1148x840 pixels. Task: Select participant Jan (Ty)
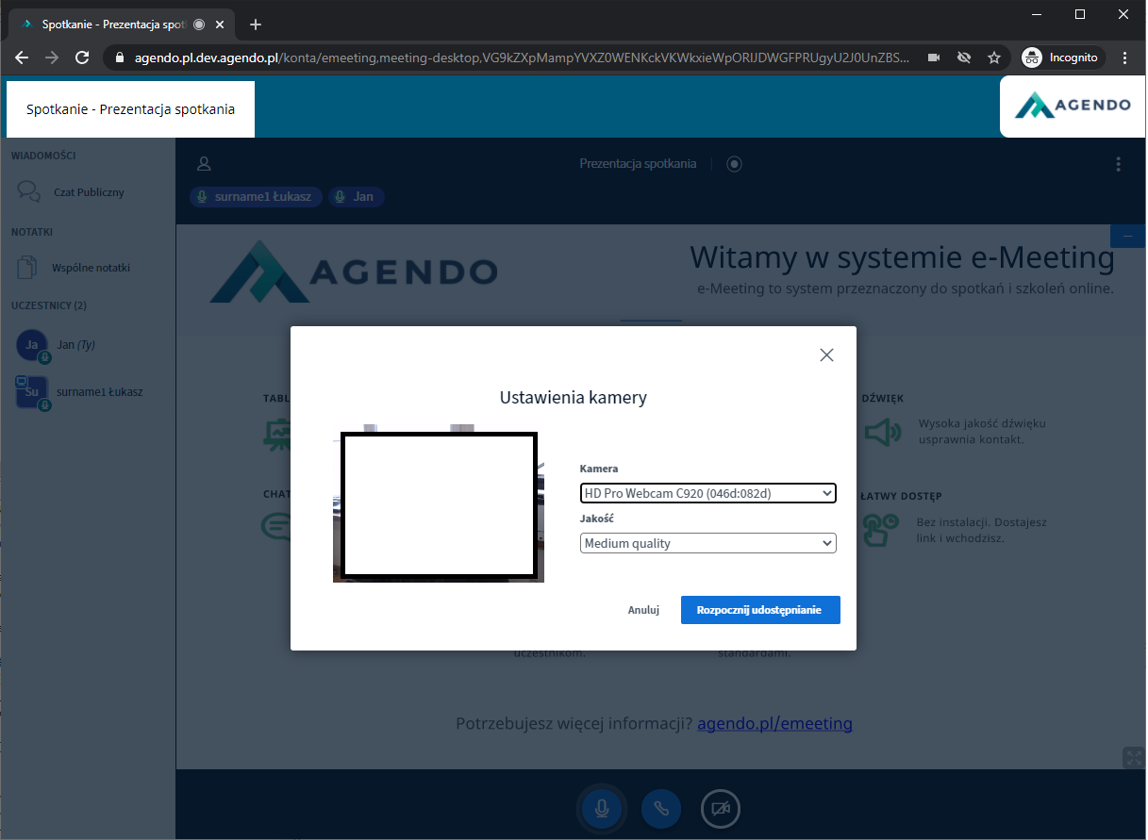(75, 345)
